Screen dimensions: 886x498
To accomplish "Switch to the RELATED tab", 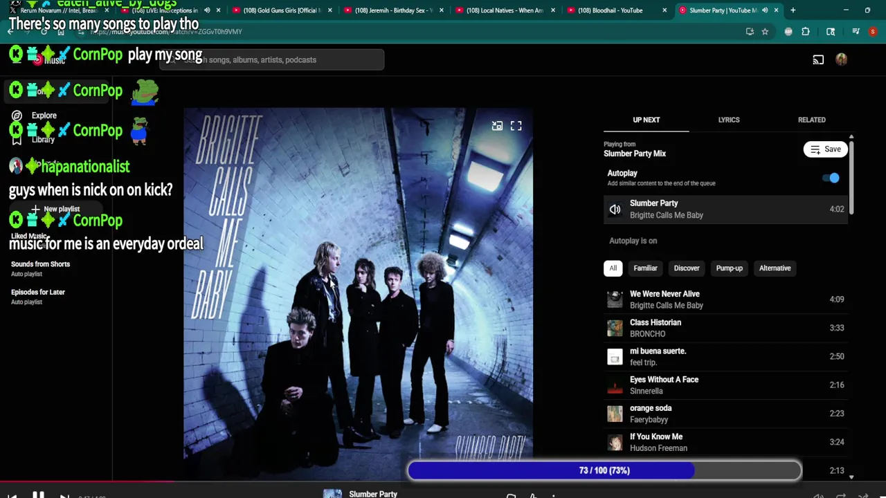I will tap(811, 120).
